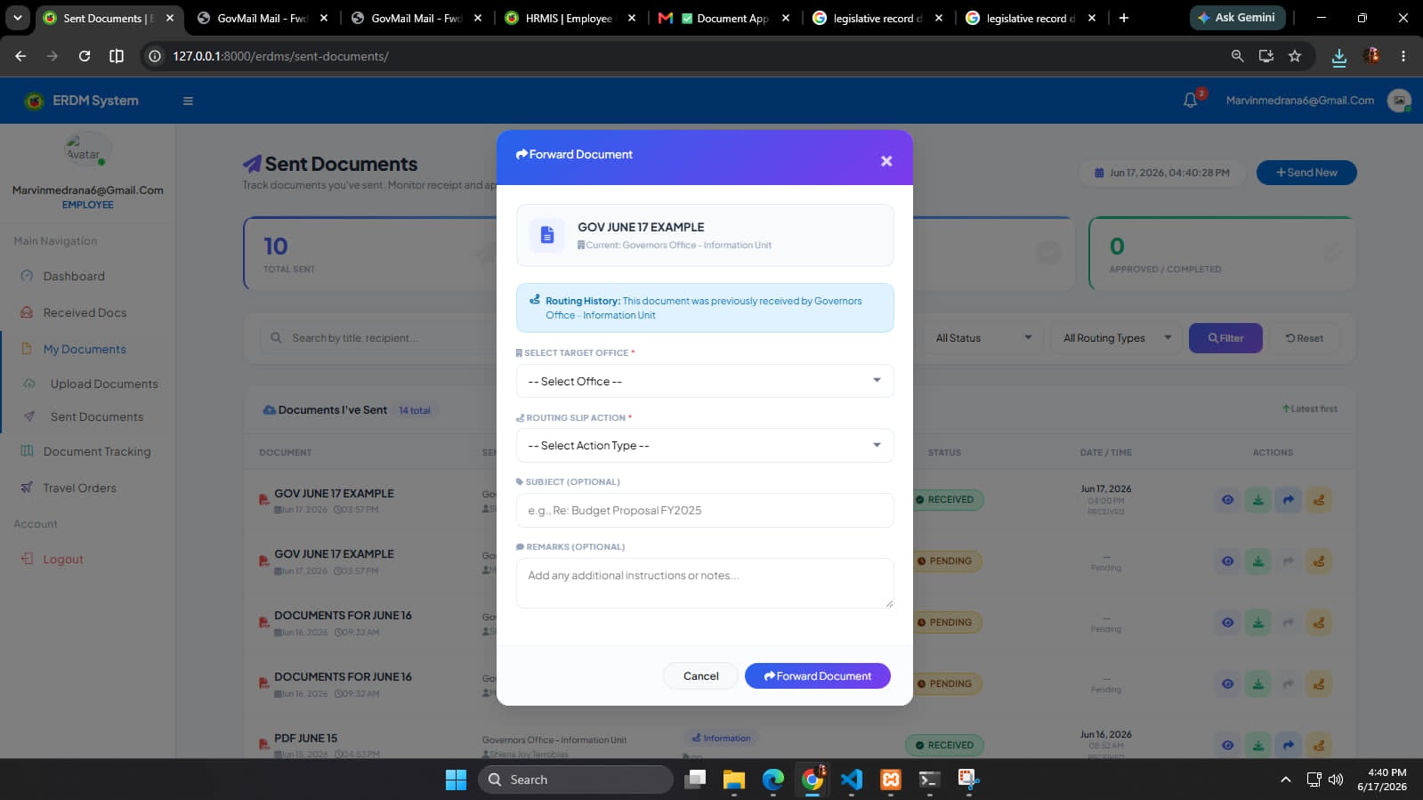Image resolution: width=1423 pixels, height=800 pixels.
Task: Click the taskbar Search box
Action: pyautogui.click(x=576, y=780)
